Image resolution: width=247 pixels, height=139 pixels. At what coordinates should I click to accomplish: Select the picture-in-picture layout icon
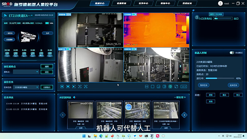[158, 86]
